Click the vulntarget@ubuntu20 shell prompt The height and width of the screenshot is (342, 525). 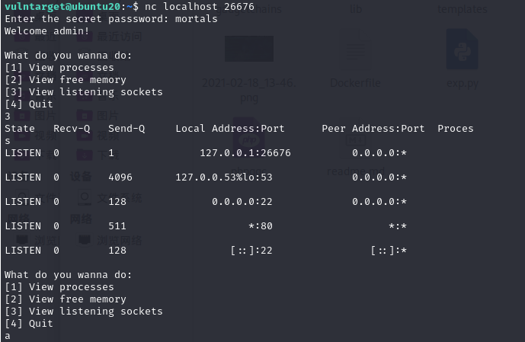pyautogui.click(x=64, y=7)
